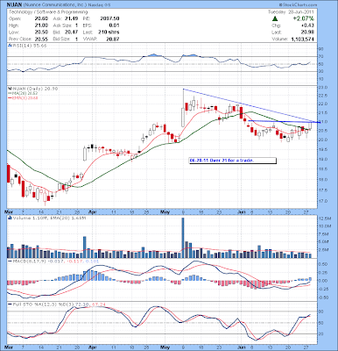Click the RSI(14) indicator legend icon

tap(9, 46)
